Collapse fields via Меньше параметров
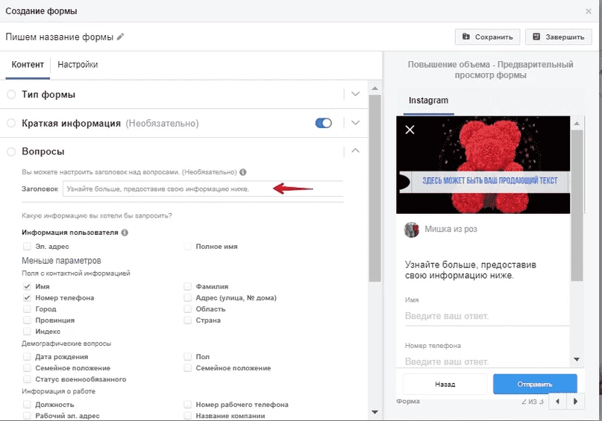602x421 pixels. tap(61, 261)
